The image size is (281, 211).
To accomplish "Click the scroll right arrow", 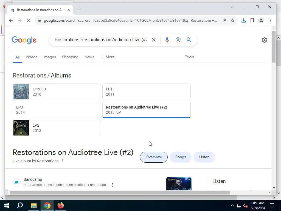I will point(269,193).
